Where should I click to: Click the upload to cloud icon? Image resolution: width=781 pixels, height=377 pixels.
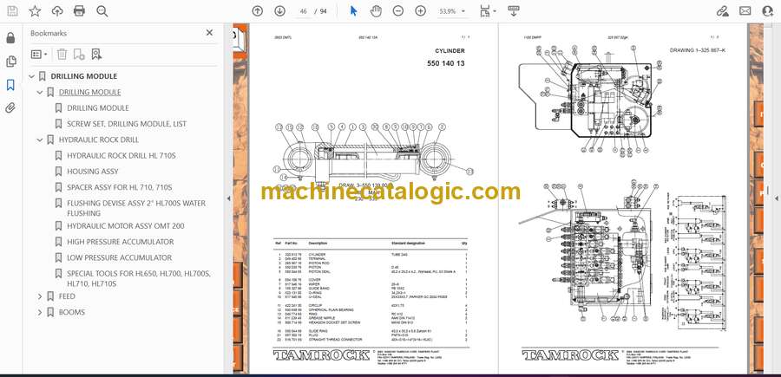click(57, 11)
